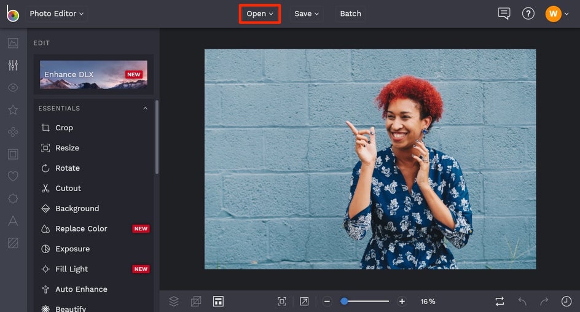
Task: Open the Effects star icon in sidebar
Action: 13,110
